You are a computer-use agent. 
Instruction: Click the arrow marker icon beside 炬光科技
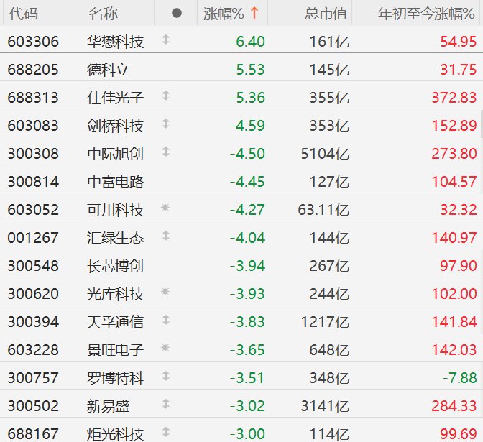click(x=166, y=432)
